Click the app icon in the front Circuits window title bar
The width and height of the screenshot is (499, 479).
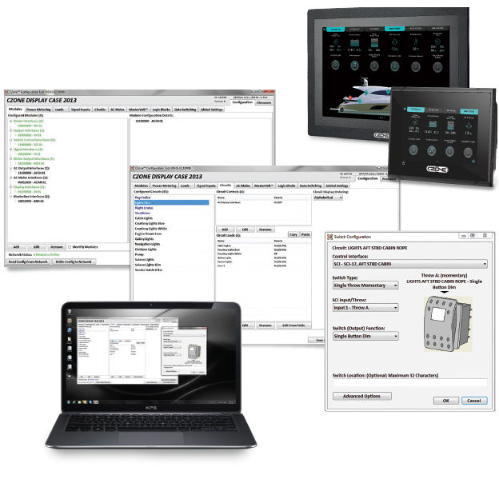point(133,169)
